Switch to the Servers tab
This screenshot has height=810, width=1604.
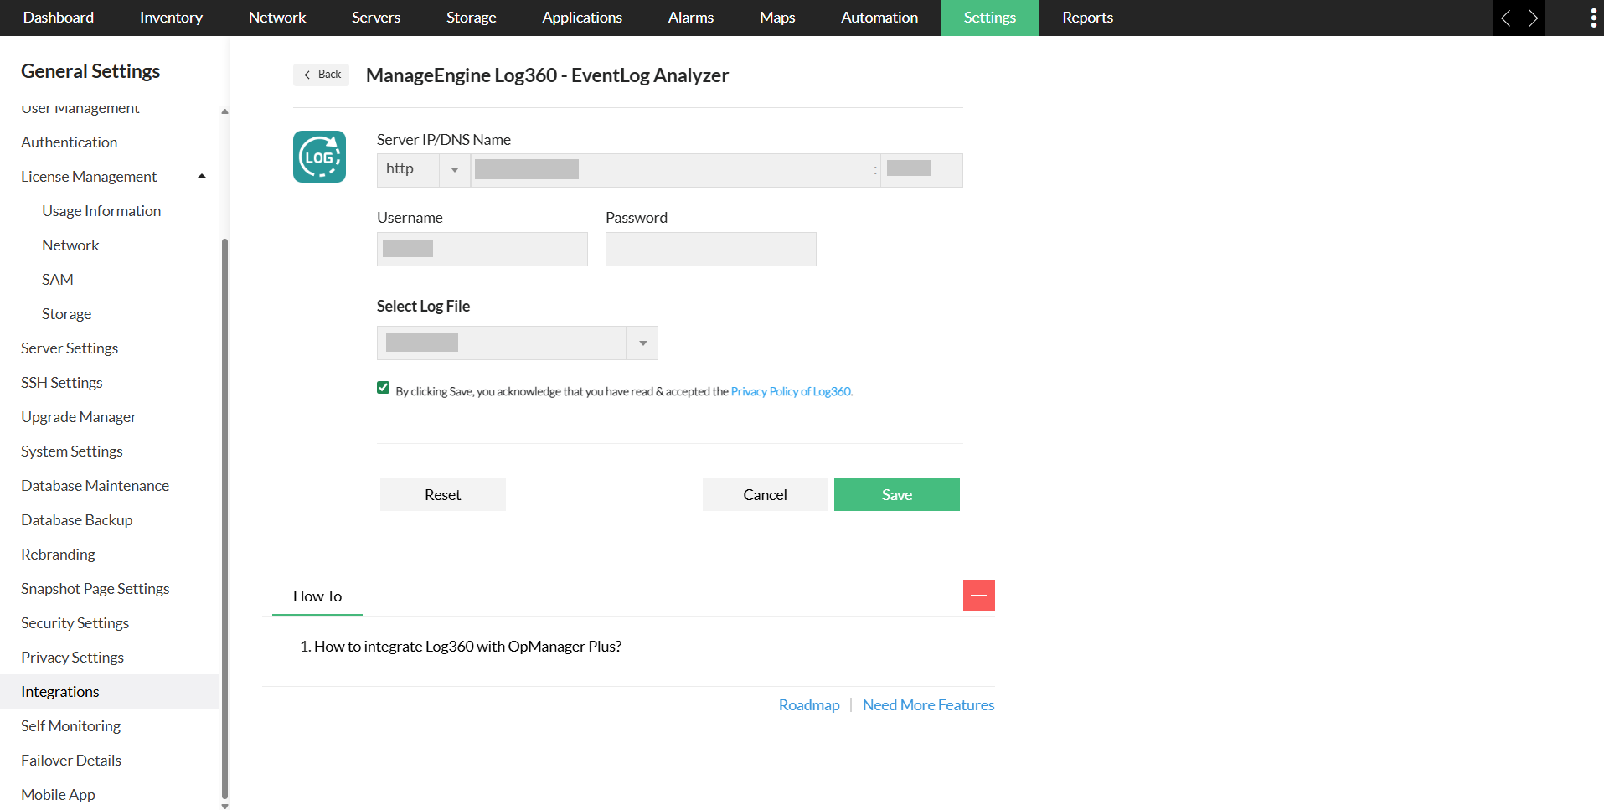point(376,18)
